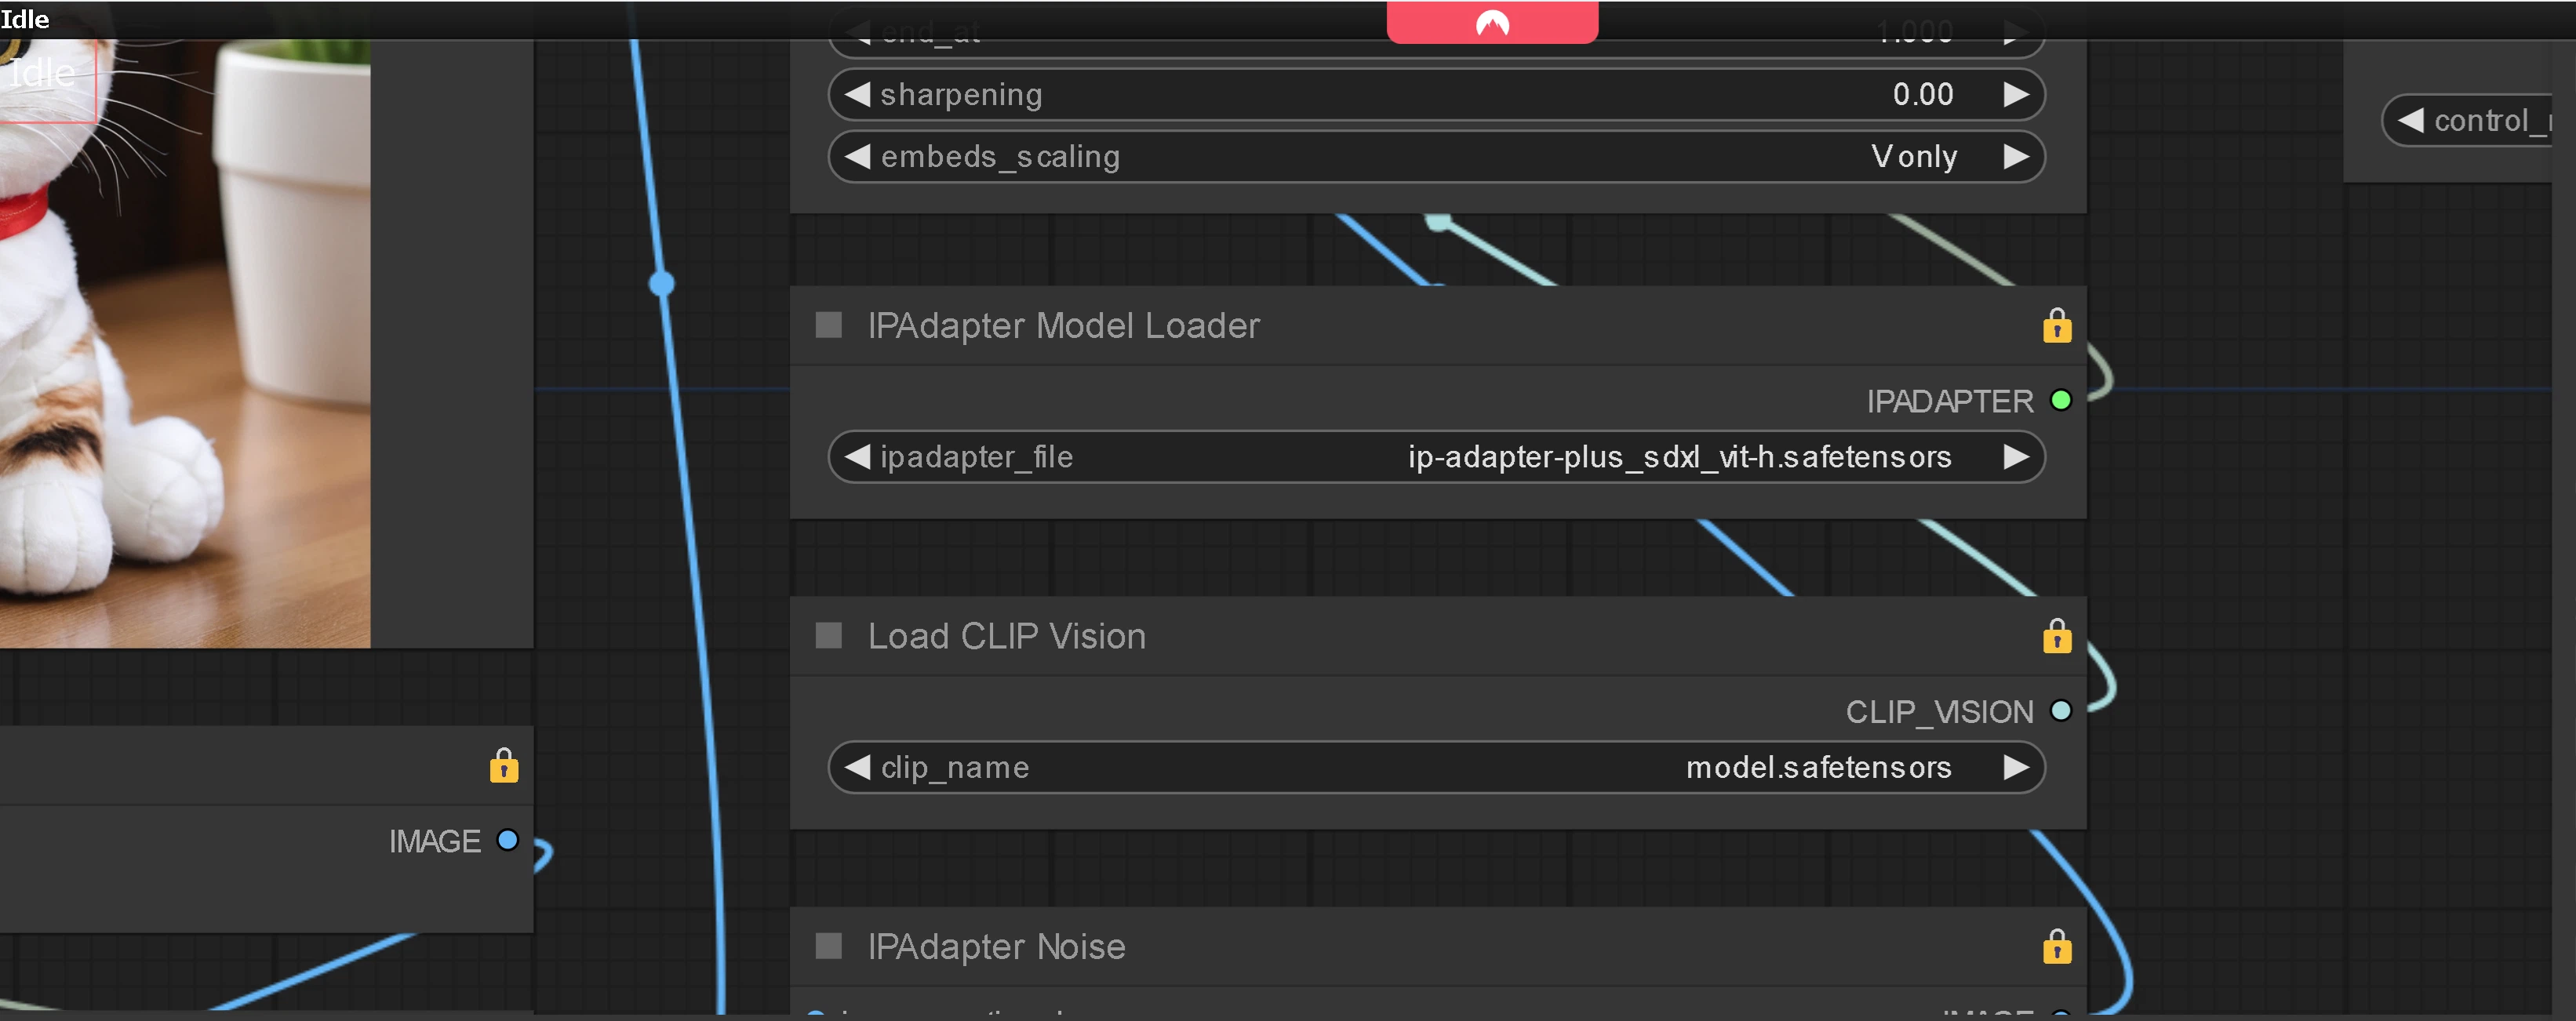Toggle collapse box on IPAdapter Model Loader

[828, 325]
